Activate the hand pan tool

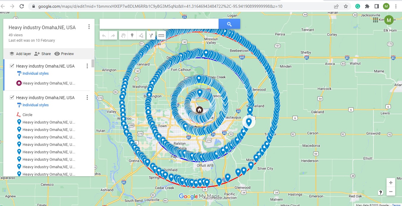[123, 35]
